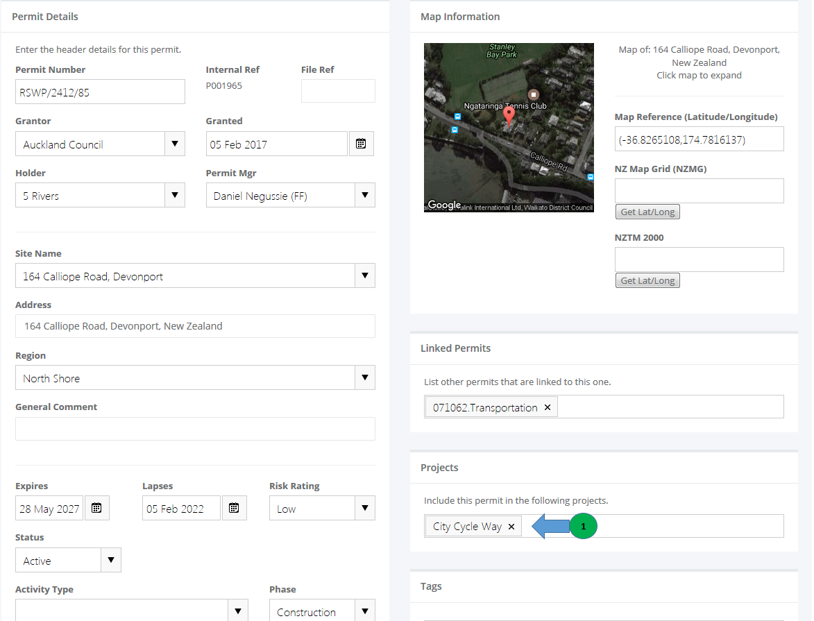The height and width of the screenshot is (621, 814).
Task: Click Get Lat/Long under NZTM 2000
Action: [647, 280]
